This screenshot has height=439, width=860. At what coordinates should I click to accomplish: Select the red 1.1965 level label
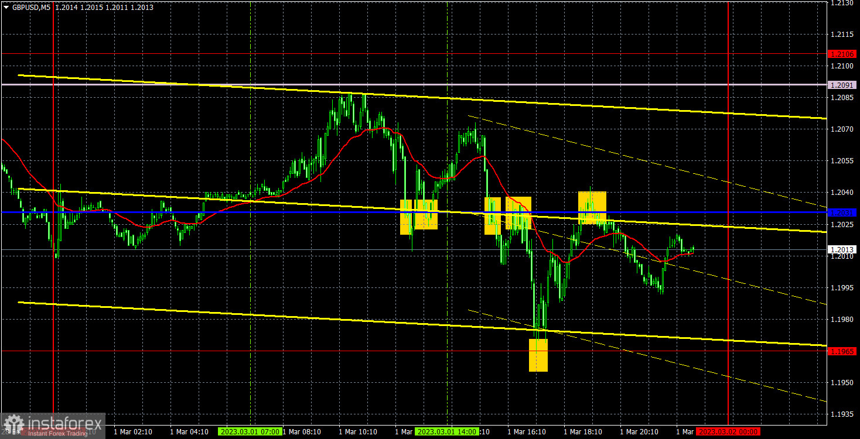(843, 351)
